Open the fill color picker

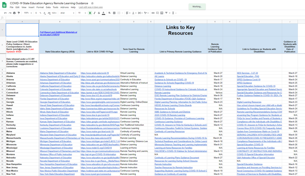click(110, 13)
